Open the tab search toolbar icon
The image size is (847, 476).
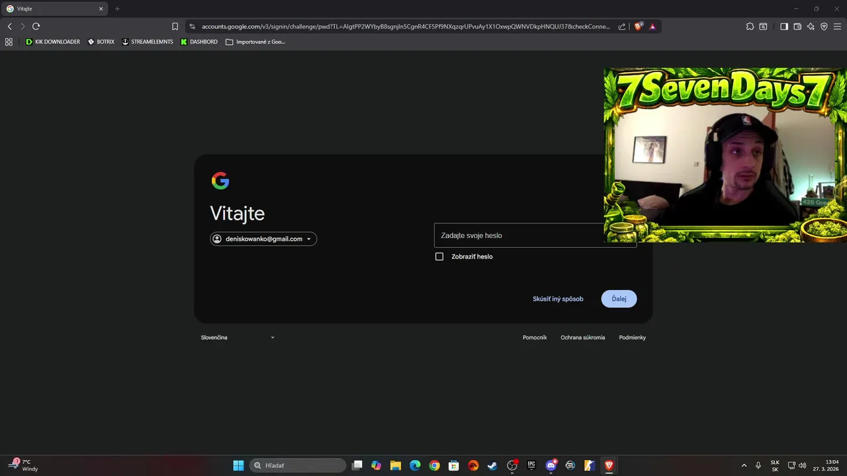[763, 26]
